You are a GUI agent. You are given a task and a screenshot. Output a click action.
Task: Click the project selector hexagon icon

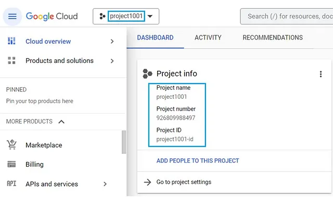103,16
